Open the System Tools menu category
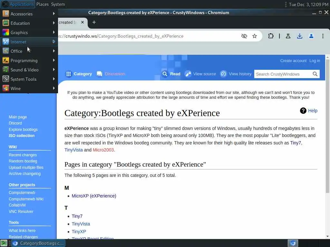 pos(29,79)
